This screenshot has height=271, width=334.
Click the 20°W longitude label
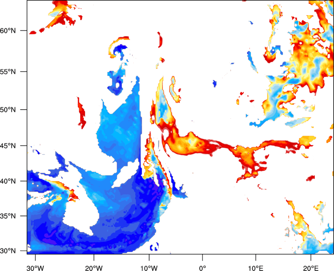point(94,268)
